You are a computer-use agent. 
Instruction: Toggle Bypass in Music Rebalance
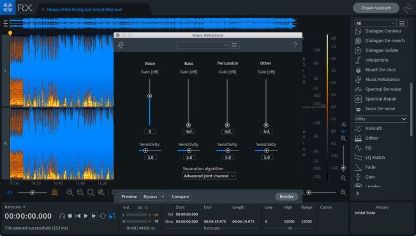click(x=150, y=196)
